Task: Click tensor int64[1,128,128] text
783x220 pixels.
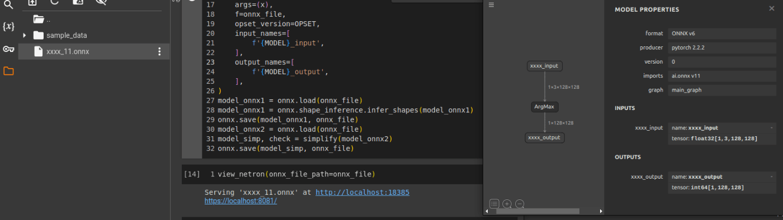Action: click(x=707, y=187)
